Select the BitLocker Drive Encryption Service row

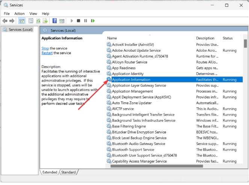point(139,132)
